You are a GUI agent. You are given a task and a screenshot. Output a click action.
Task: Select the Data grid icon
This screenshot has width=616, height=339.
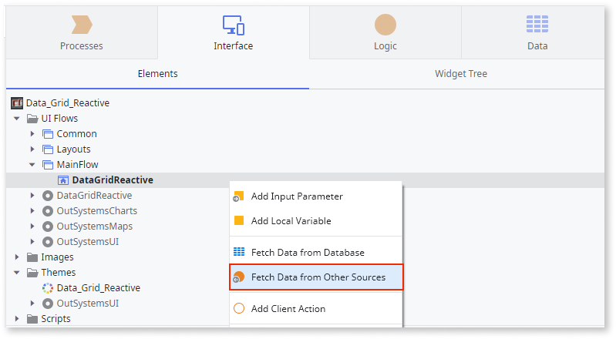(537, 25)
